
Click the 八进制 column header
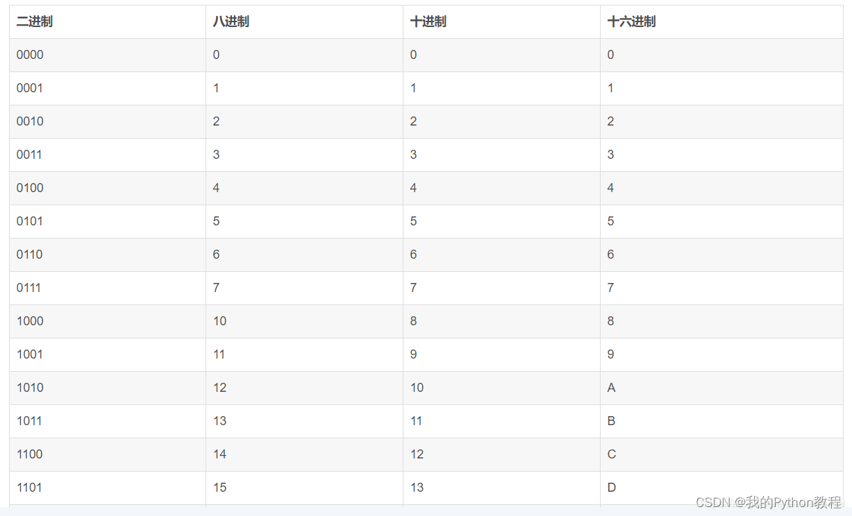231,21
